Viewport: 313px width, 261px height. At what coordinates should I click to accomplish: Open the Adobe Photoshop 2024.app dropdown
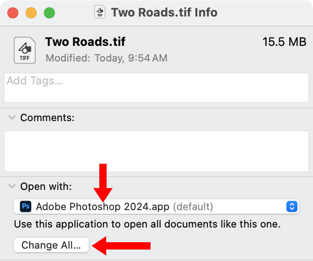point(156,207)
